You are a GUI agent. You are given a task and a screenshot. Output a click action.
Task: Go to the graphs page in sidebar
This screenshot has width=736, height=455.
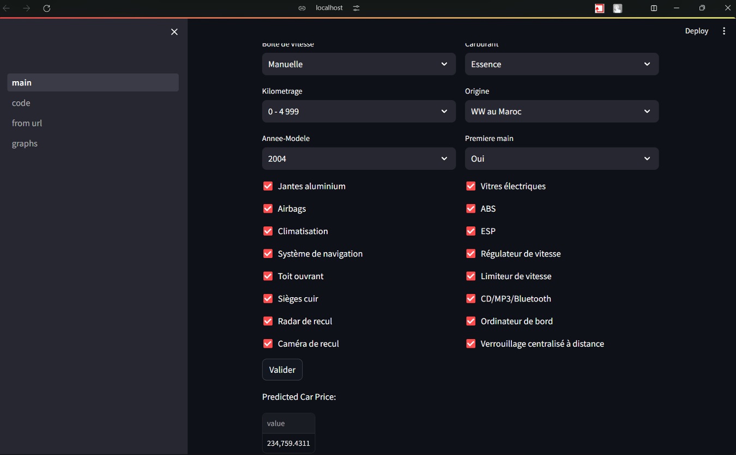(x=25, y=144)
